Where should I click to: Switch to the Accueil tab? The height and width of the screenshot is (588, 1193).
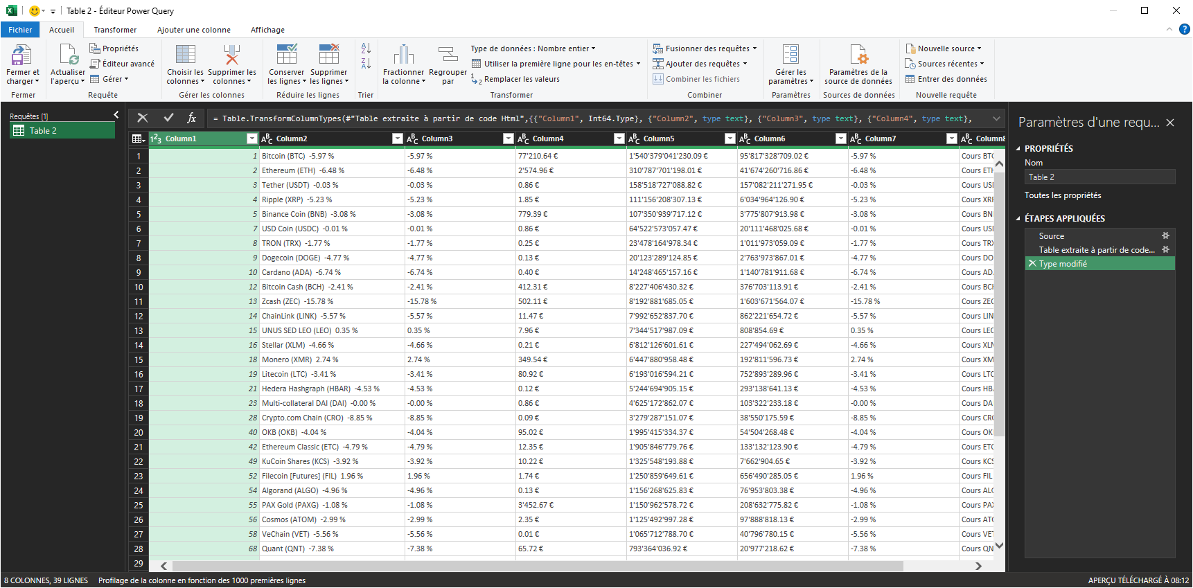pos(62,30)
